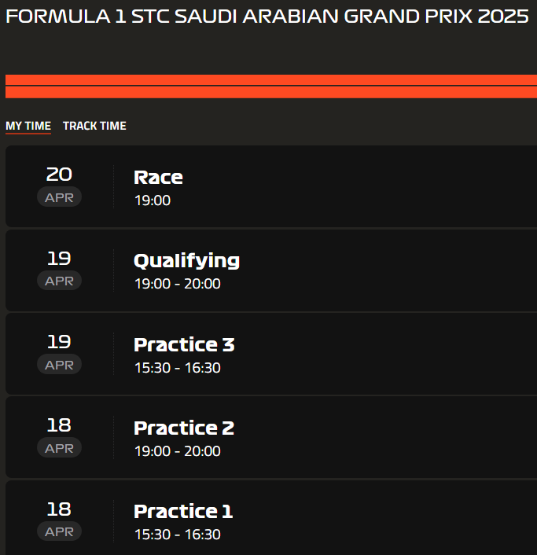Open the Qualifying session row
Viewport: 537px width, 555px height.
[271, 270]
